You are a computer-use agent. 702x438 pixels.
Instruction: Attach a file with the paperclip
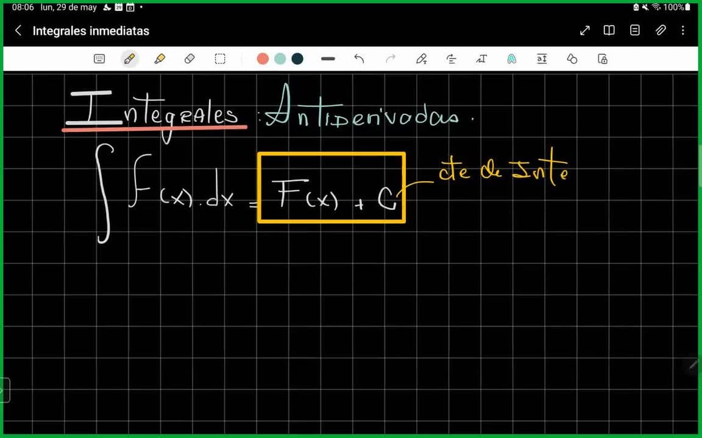click(x=661, y=30)
